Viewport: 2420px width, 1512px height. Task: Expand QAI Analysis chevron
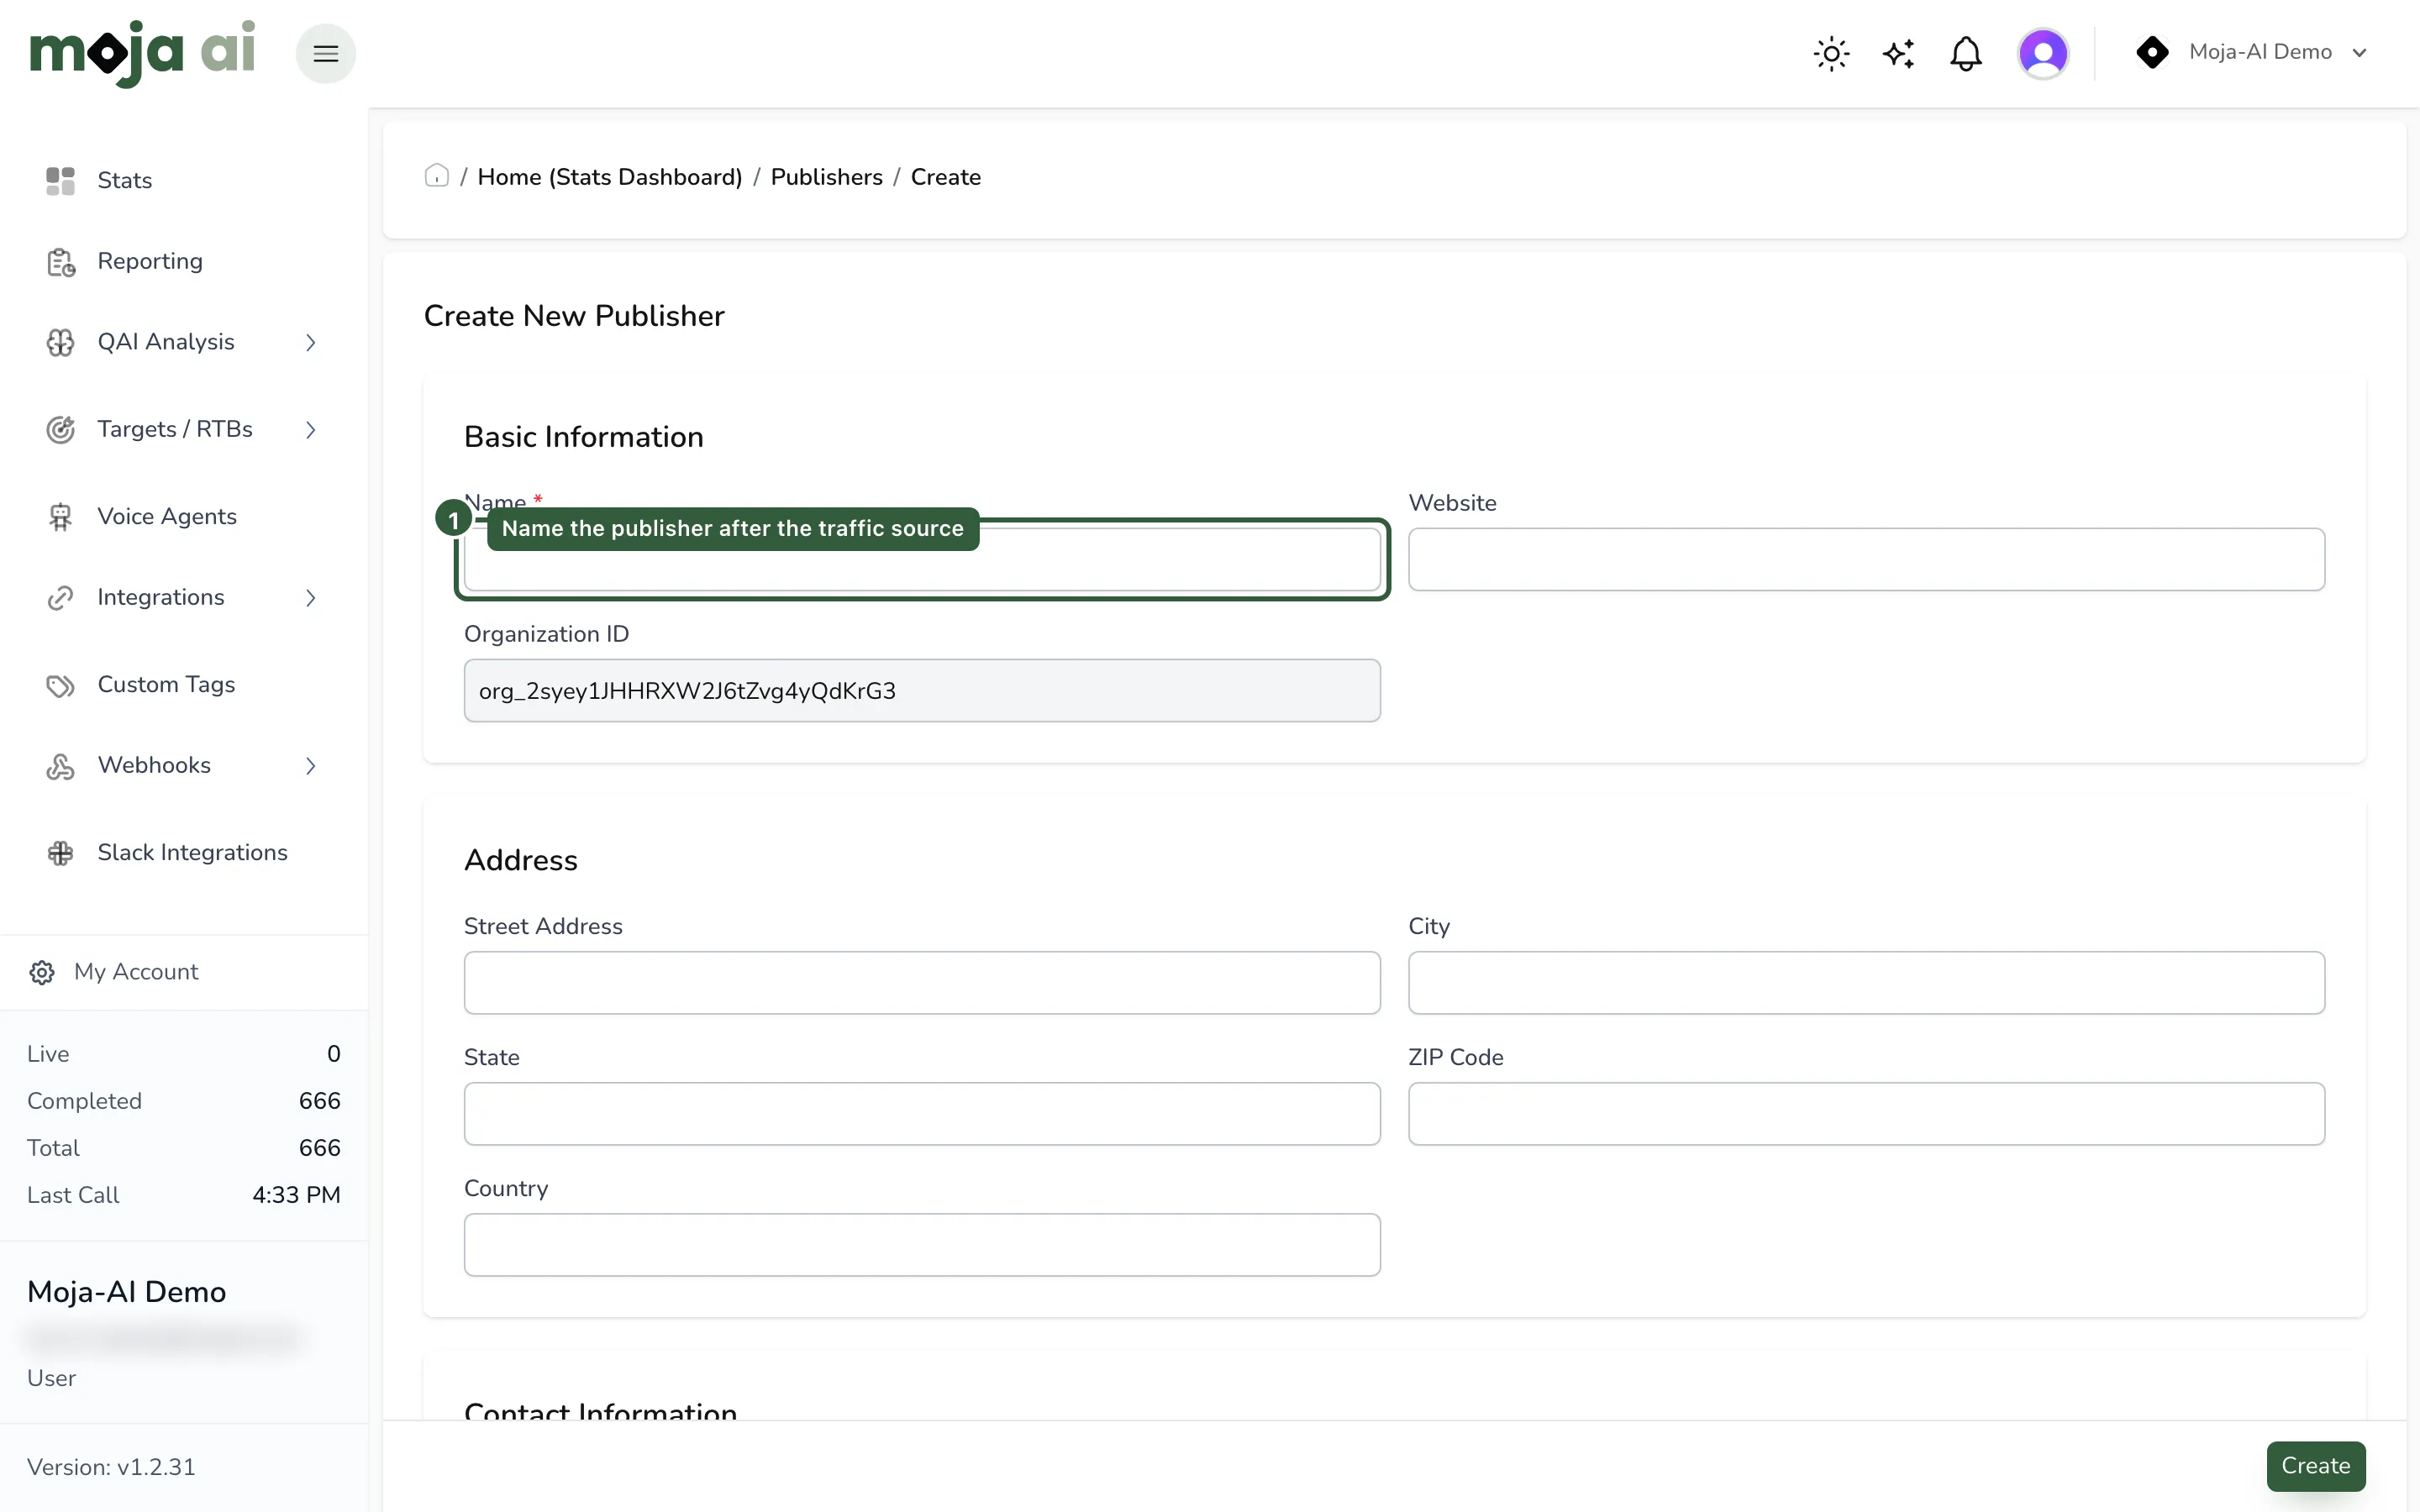311,342
